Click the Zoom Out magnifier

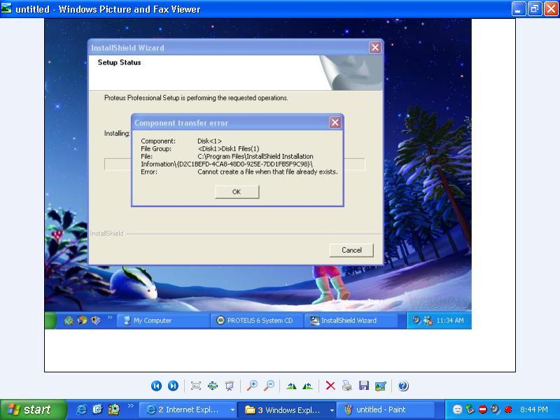pos(269,386)
